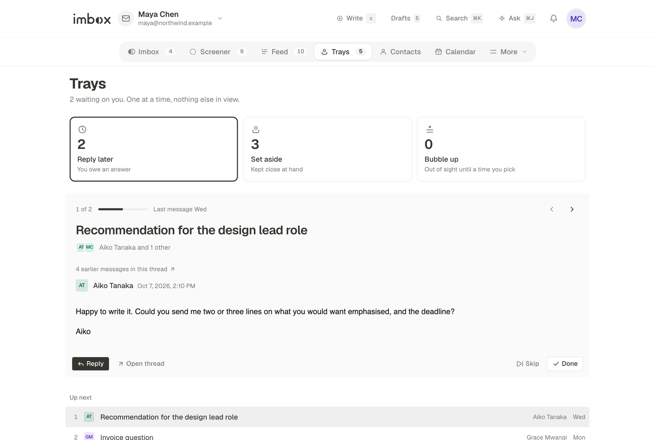Open Drafts

pos(405,18)
